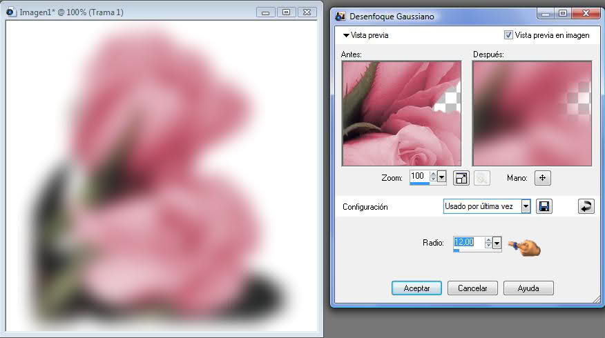Open the Configuración presets dropdown
This screenshot has width=605, height=338.
[x=526, y=206]
